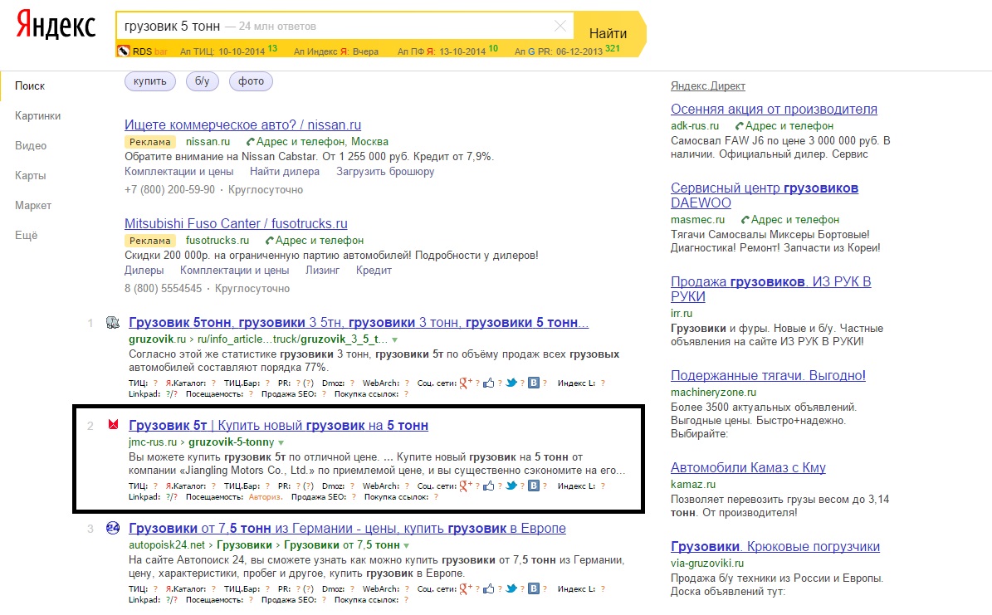The image size is (992, 615).
Task: Open the Поиск section
Action: click(x=30, y=85)
